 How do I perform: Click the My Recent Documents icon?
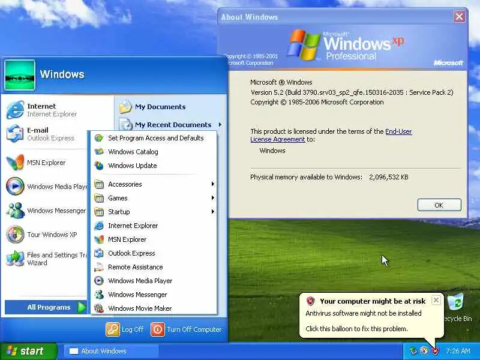click(x=125, y=125)
